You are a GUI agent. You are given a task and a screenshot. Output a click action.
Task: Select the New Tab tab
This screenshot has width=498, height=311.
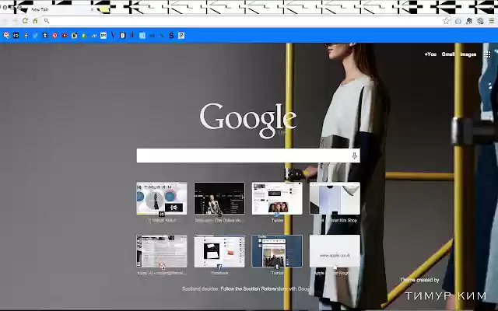pos(59,10)
